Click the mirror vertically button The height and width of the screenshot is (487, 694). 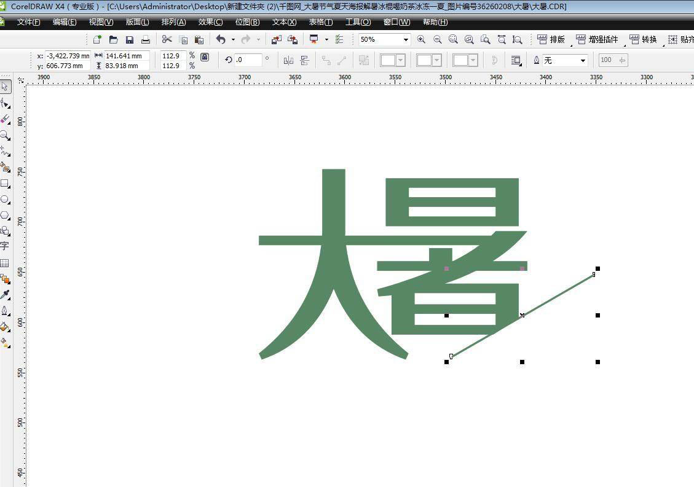point(304,60)
